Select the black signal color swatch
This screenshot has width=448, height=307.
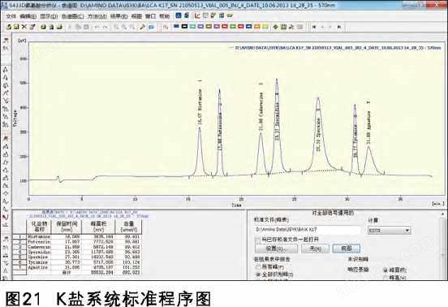(x=184, y=27)
